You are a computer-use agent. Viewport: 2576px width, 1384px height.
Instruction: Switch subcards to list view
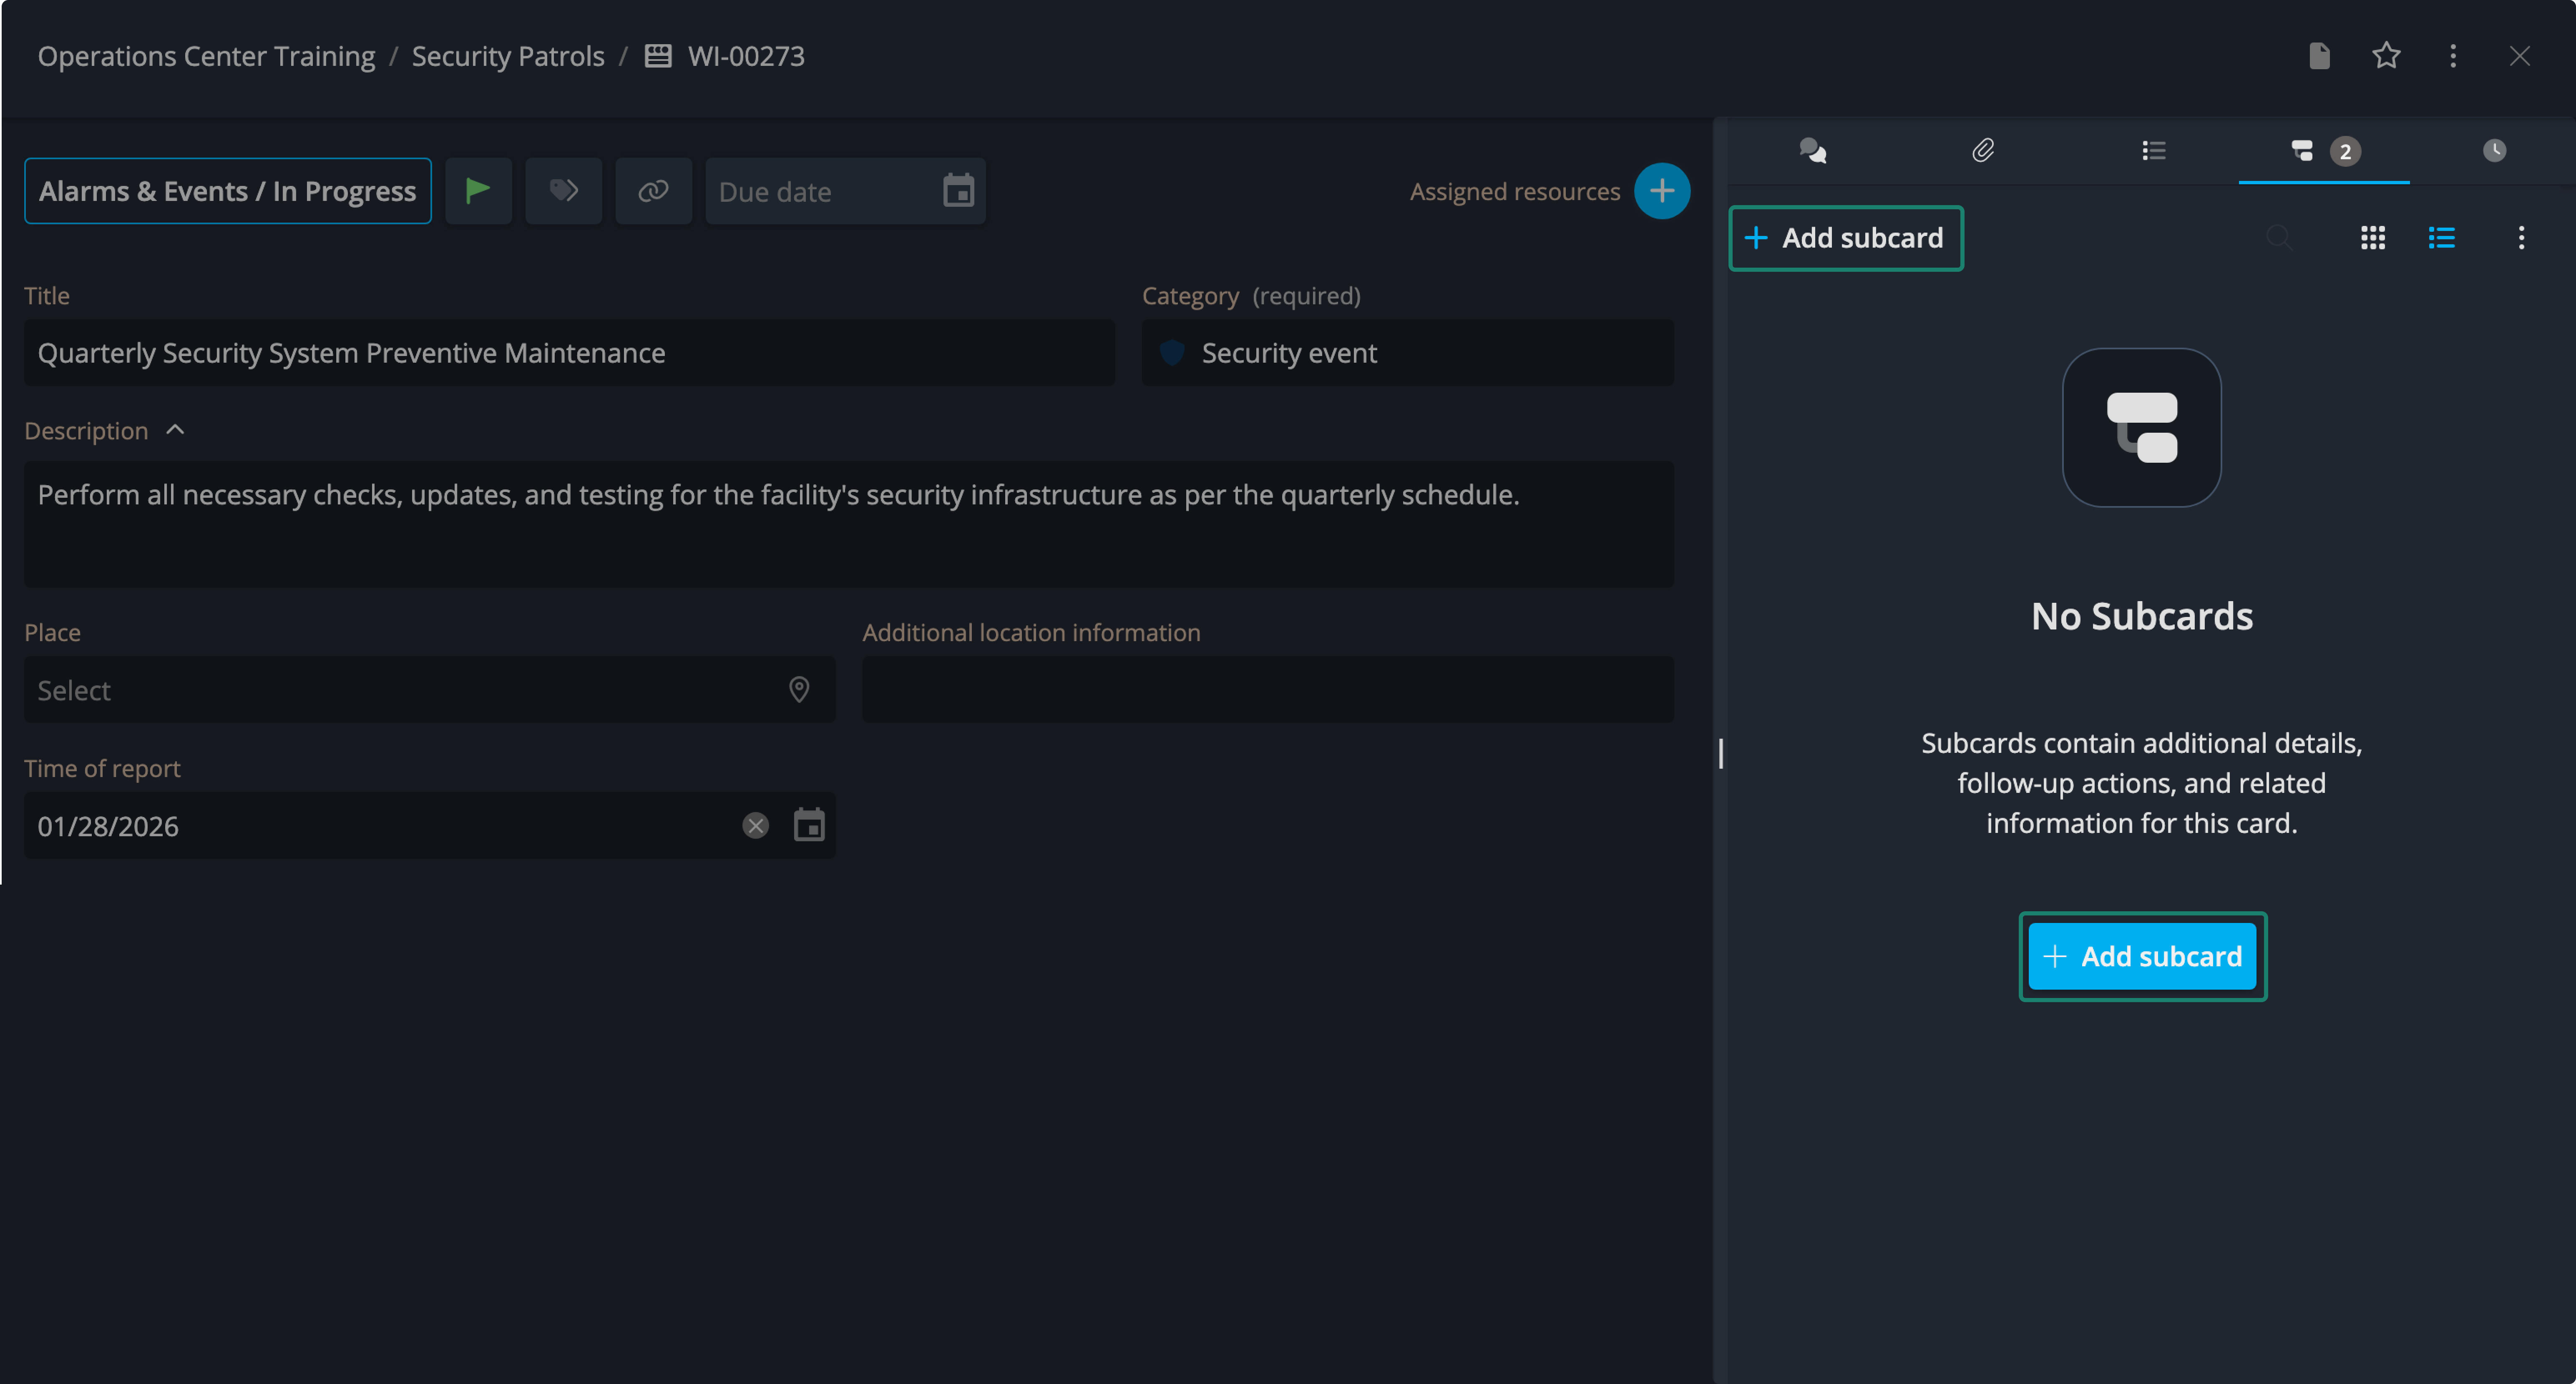(2441, 238)
